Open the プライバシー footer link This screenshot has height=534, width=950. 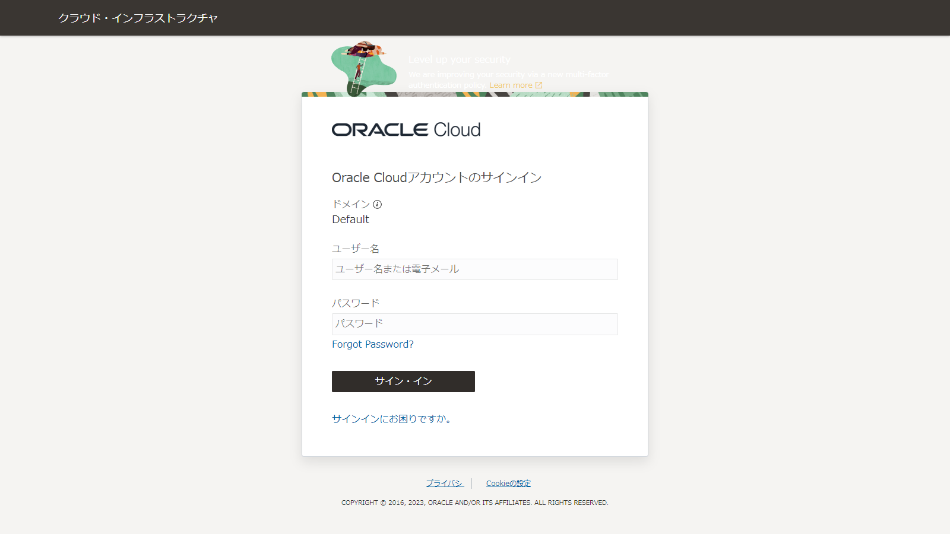click(445, 484)
